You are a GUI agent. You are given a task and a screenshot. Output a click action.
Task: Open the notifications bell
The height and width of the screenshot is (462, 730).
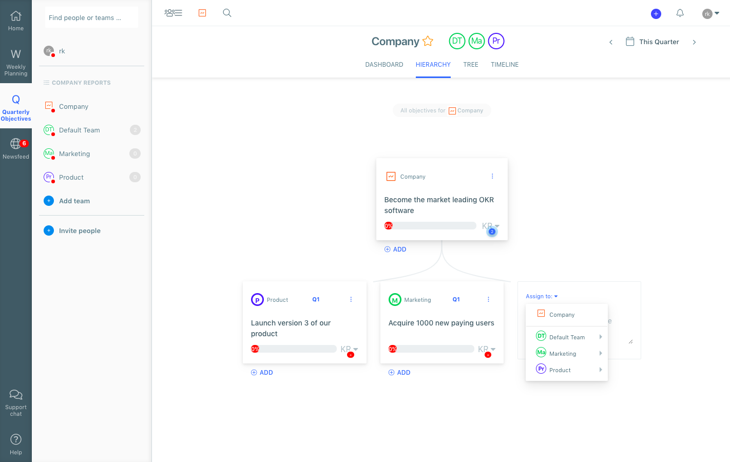[680, 13]
